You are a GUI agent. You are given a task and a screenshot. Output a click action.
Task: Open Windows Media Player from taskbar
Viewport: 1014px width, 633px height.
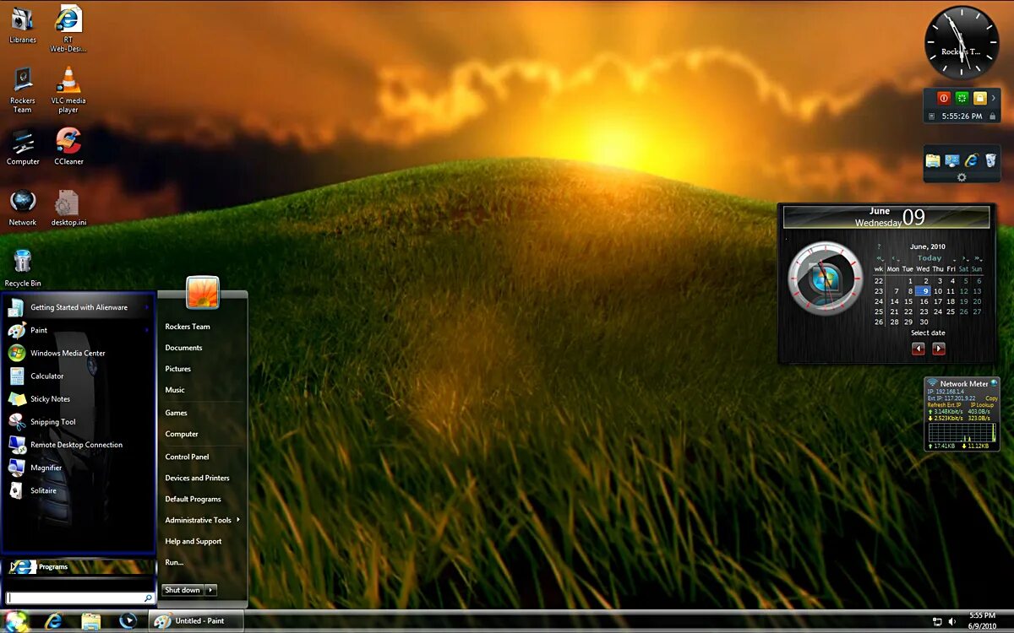[x=128, y=620]
